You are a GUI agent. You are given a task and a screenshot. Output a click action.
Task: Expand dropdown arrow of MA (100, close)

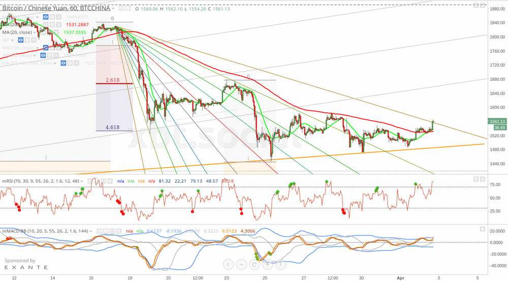[x=38, y=48]
